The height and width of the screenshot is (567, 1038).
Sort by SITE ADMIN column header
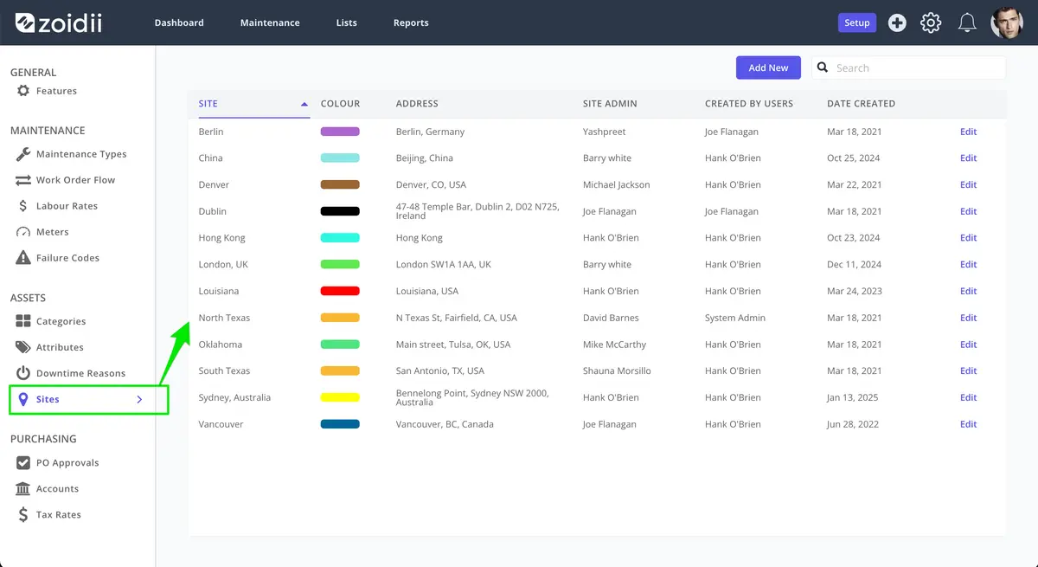pyautogui.click(x=610, y=104)
